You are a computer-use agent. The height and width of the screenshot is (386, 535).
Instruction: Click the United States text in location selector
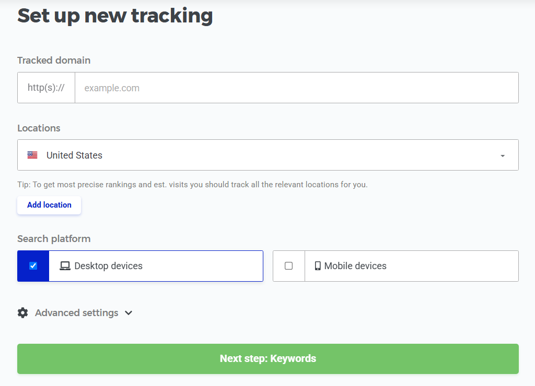[74, 155]
